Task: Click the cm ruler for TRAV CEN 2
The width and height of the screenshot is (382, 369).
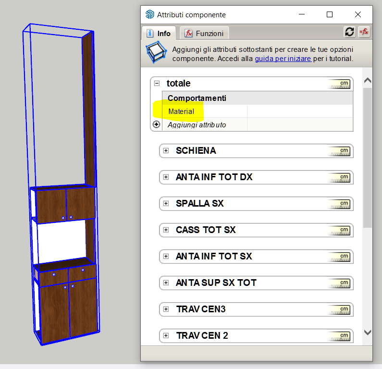Action: coord(339,336)
